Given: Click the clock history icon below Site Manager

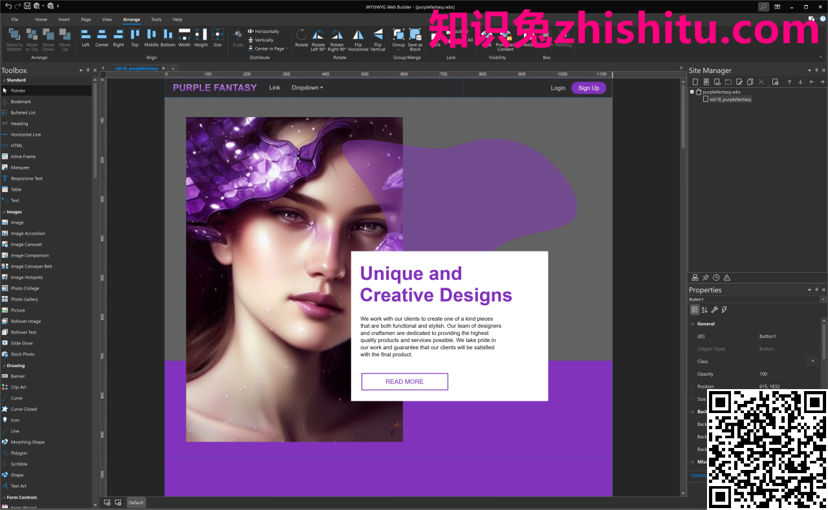Looking at the screenshot, I should point(716,277).
